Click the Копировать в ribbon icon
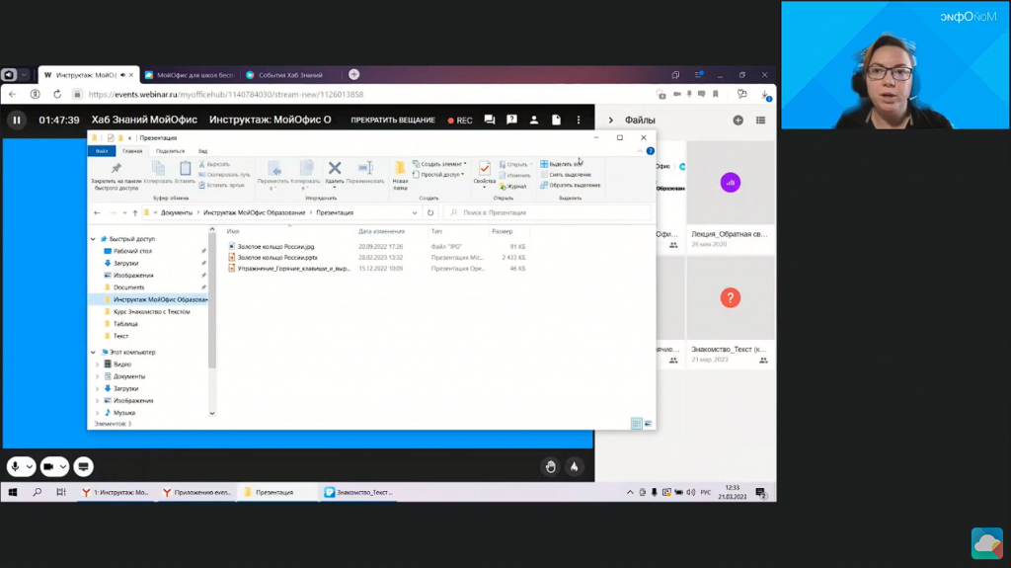The image size is (1011, 568). tap(306, 175)
